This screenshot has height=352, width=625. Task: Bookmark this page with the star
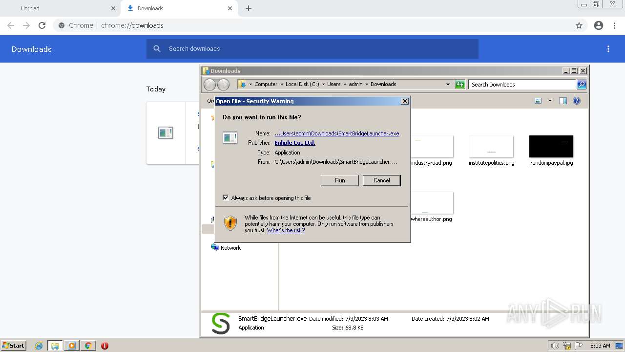point(579,25)
